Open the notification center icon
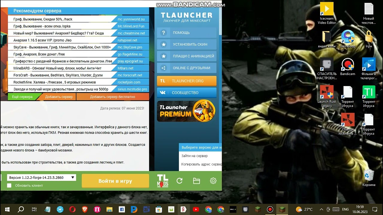This screenshot has width=383, height=215. point(374,209)
